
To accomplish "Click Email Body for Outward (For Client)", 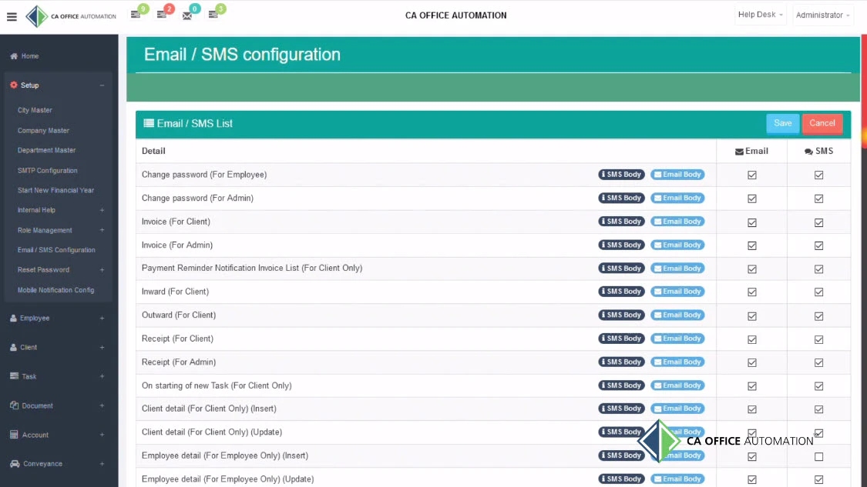I will [x=677, y=315].
